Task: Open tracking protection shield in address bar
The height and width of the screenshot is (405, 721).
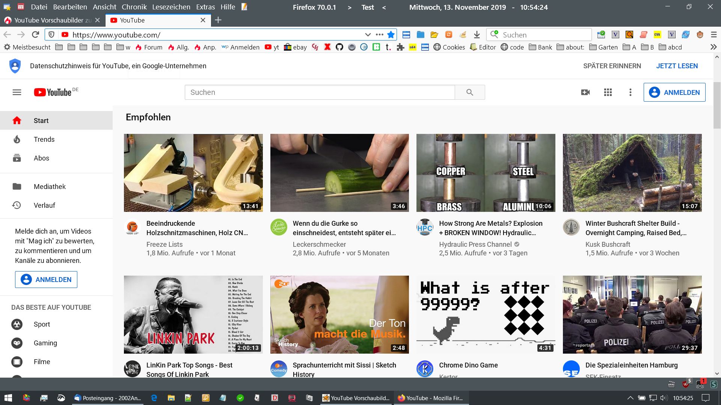Action: point(51,34)
